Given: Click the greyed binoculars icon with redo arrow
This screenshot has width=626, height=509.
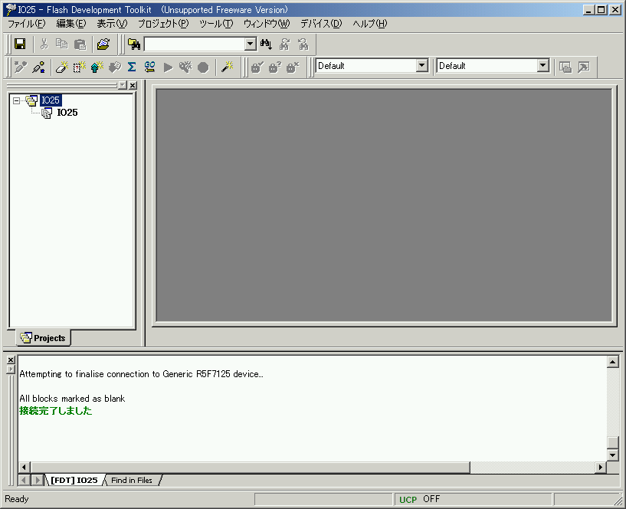Looking at the screenshot, I should [284, 44].
